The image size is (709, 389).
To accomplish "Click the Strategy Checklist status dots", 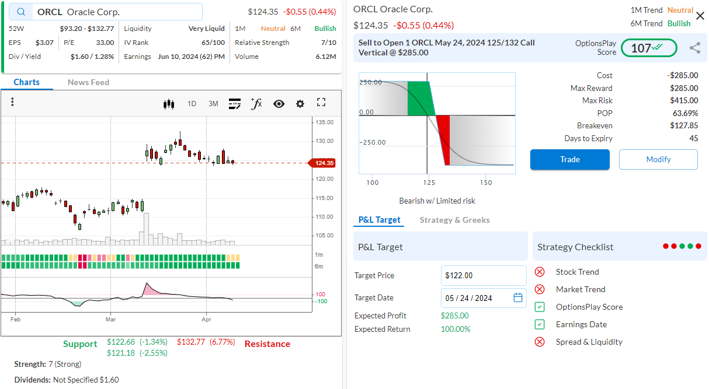I will pyautogui.click(x=682, y=246).
